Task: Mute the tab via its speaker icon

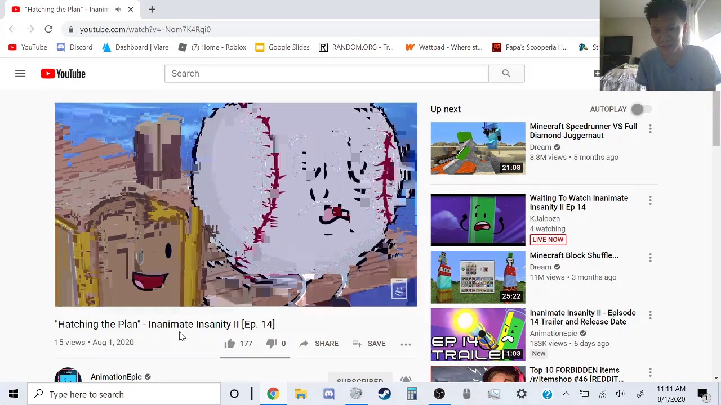Action: tap(118, 10)
